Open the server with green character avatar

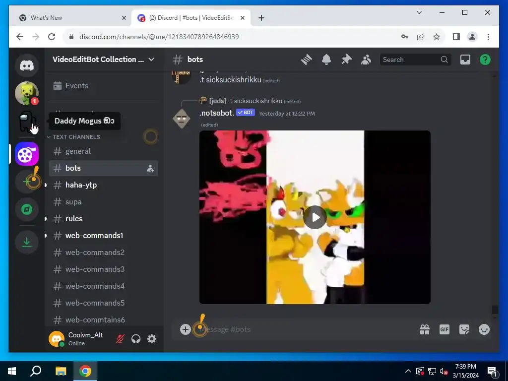tap(27, 94)
